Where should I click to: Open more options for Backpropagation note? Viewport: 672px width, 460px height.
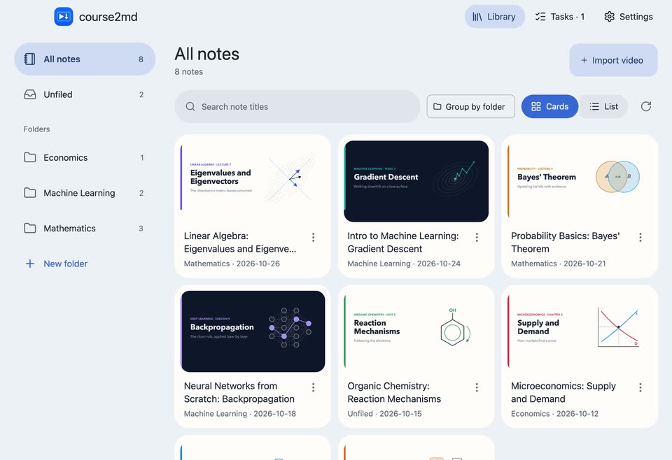[314, 387]
